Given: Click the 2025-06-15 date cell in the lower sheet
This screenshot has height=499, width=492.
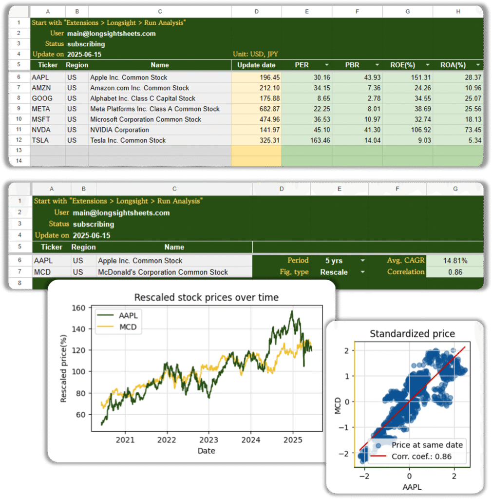Looking at the screenshot, I should point(92,235).
